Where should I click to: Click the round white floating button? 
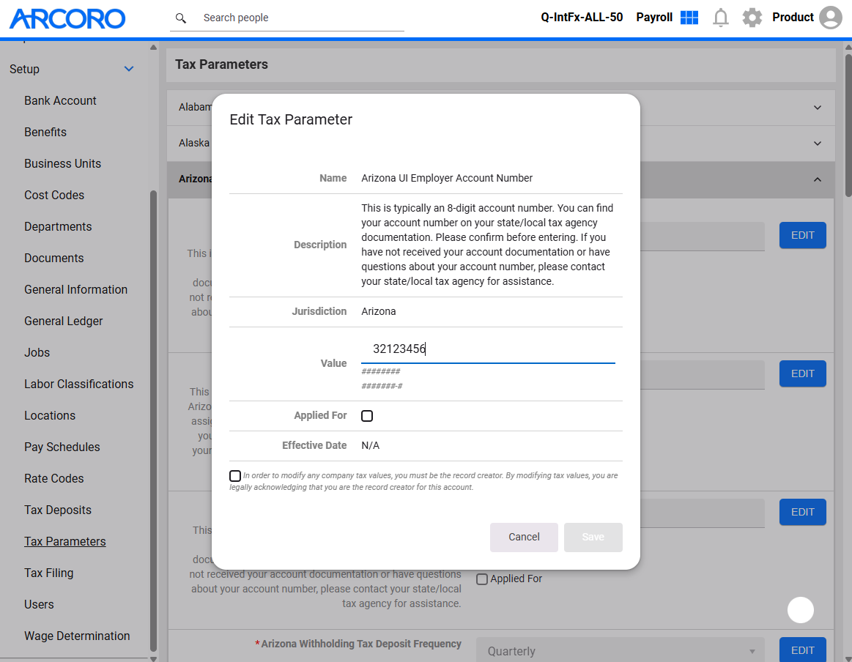tap(801, 610)
